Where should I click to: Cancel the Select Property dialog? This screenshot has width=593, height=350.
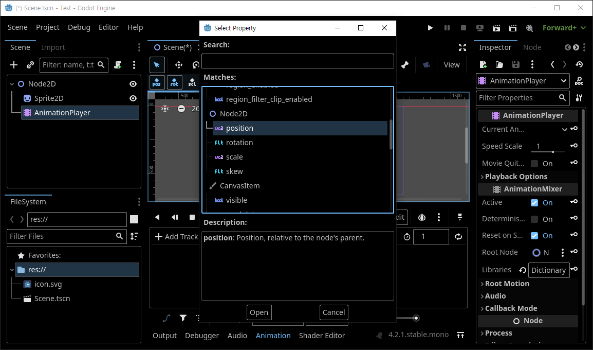(334, 312)
